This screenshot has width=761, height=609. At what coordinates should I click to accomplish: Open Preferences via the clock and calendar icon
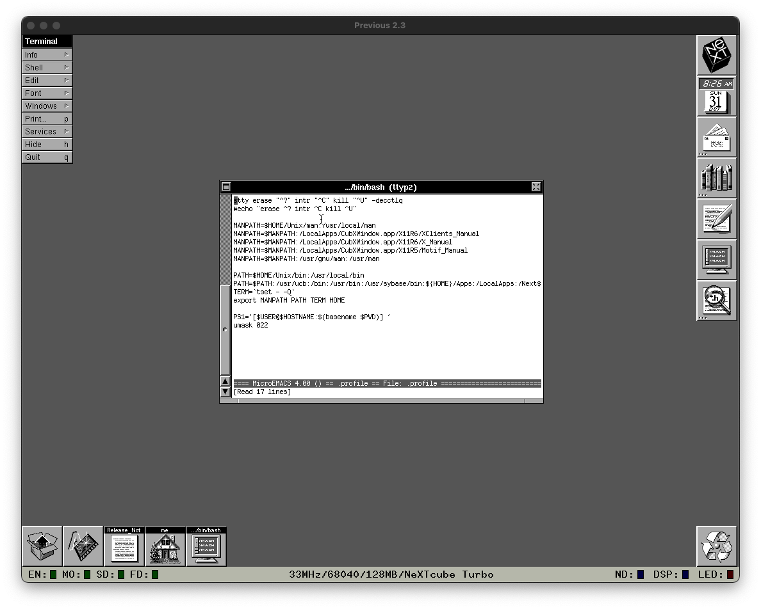(716, 96)
